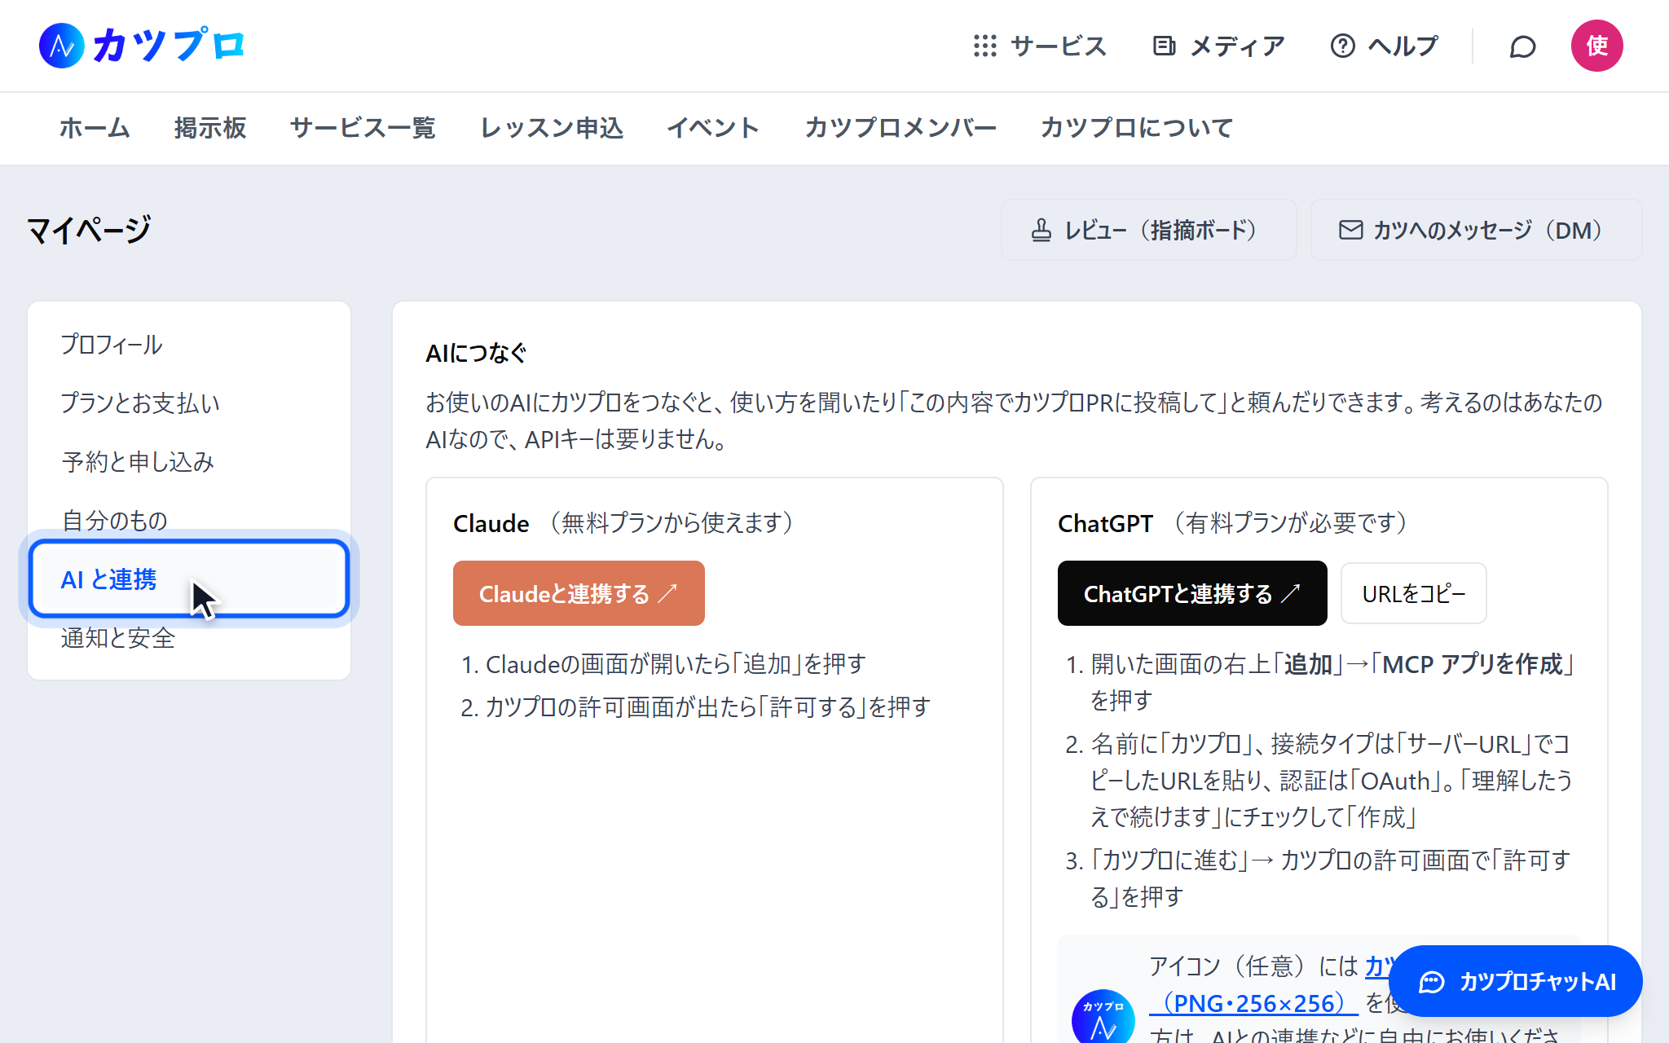Screen dimensions: 1669x1043
Task: Click the Claudeと連携する button
Action: point(579,593)
